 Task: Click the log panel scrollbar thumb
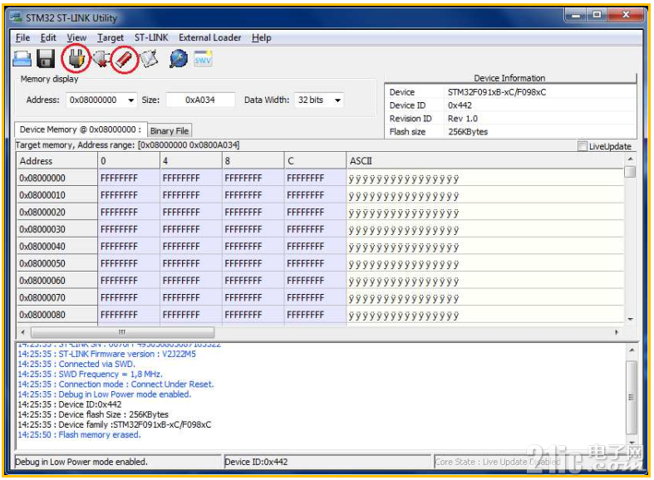click(x=632, y=397)
